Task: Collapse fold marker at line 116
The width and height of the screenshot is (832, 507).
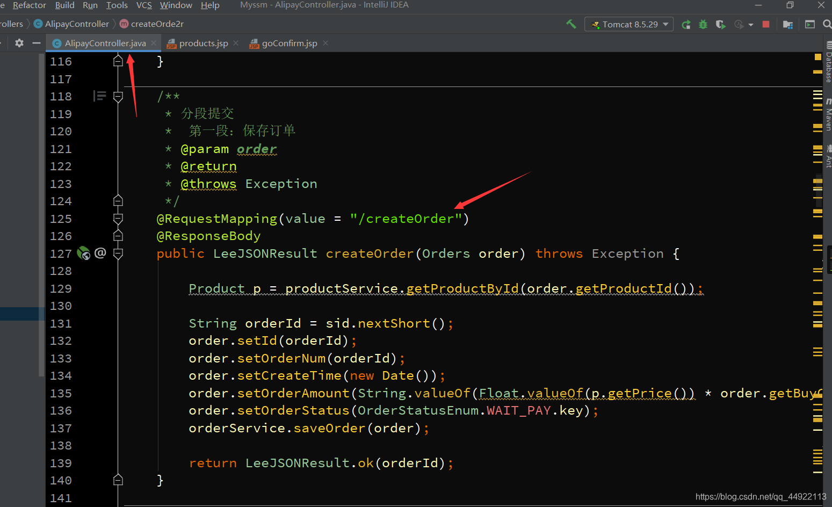Action: [x=118, y=61]
